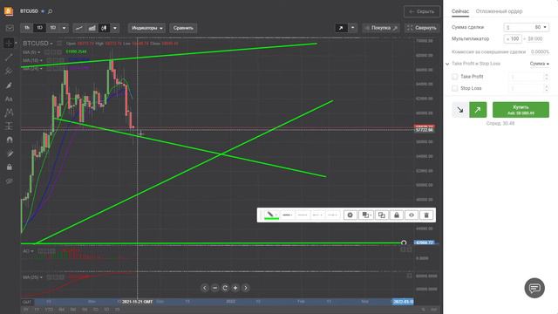Select the pencil drawing-mode tool in sidebar

10,154
